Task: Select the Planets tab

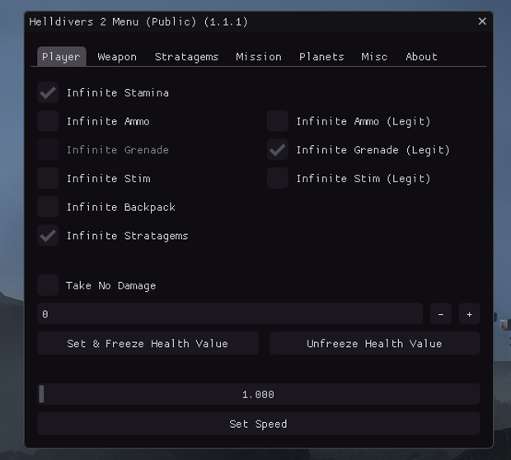Action: click(x=321, y=57)
